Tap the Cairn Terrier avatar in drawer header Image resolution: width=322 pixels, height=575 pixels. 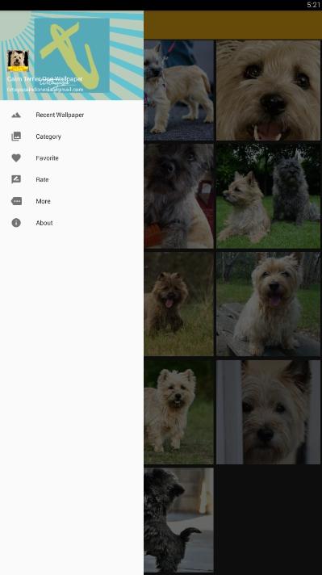(x=18, y=61)
